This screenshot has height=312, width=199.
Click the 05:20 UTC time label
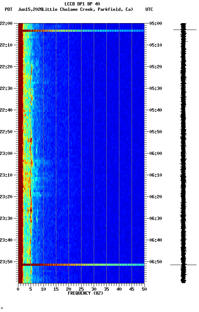[x=156, y=67]
